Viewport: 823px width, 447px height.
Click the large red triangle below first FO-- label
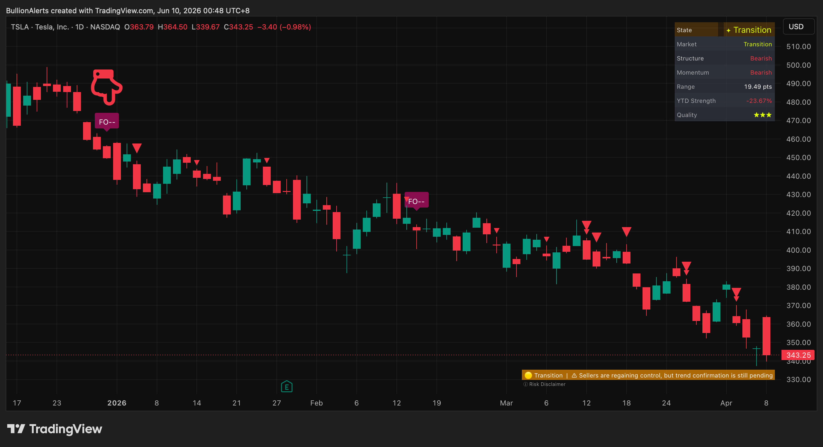tap(137, 148)
